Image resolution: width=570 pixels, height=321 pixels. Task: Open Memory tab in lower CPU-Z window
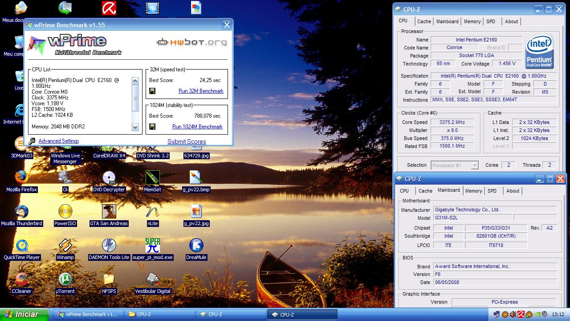click(x=473, y=191)
